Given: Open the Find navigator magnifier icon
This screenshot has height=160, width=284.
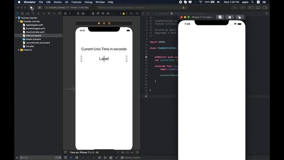Looking at the screenshot, I should (x=33, y=13).
